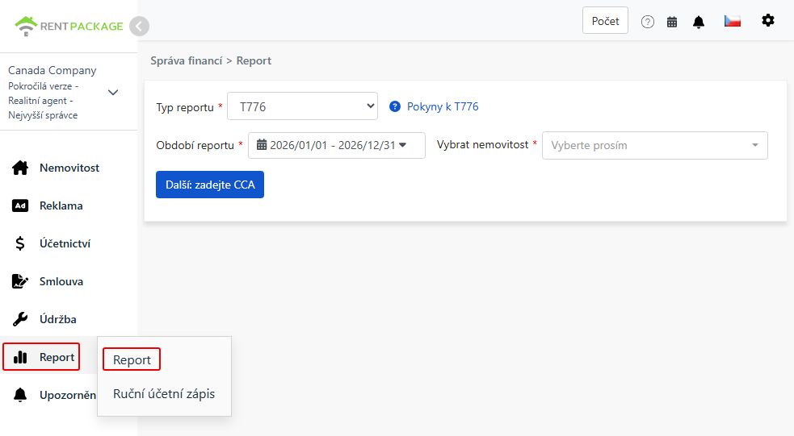
Task: Choose Ruční účetní zápis submenu entry
Action: point(164,393)
